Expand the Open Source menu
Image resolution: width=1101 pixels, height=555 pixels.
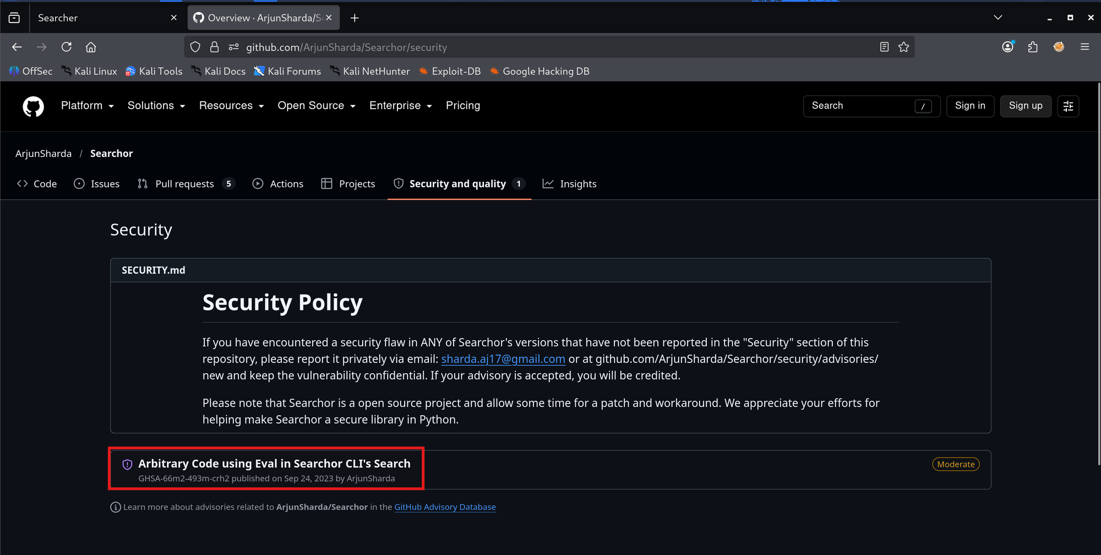pyautogui.click(x=317, y=106)
